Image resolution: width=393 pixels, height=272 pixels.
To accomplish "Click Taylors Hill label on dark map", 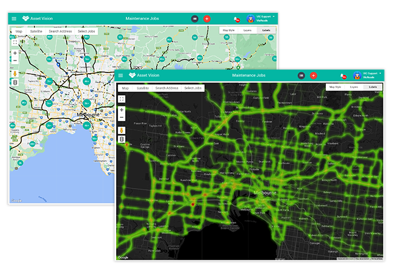I will (x=155, y=126).
